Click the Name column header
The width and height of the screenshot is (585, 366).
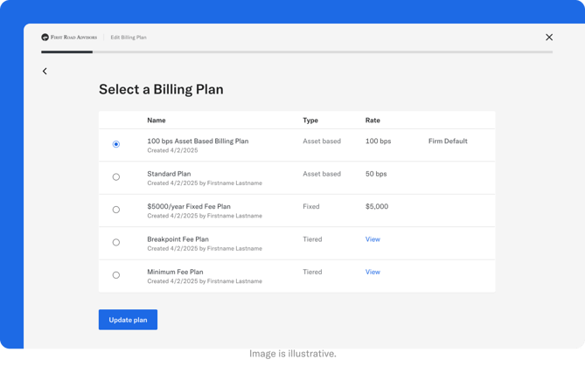[x=157, y=121]
